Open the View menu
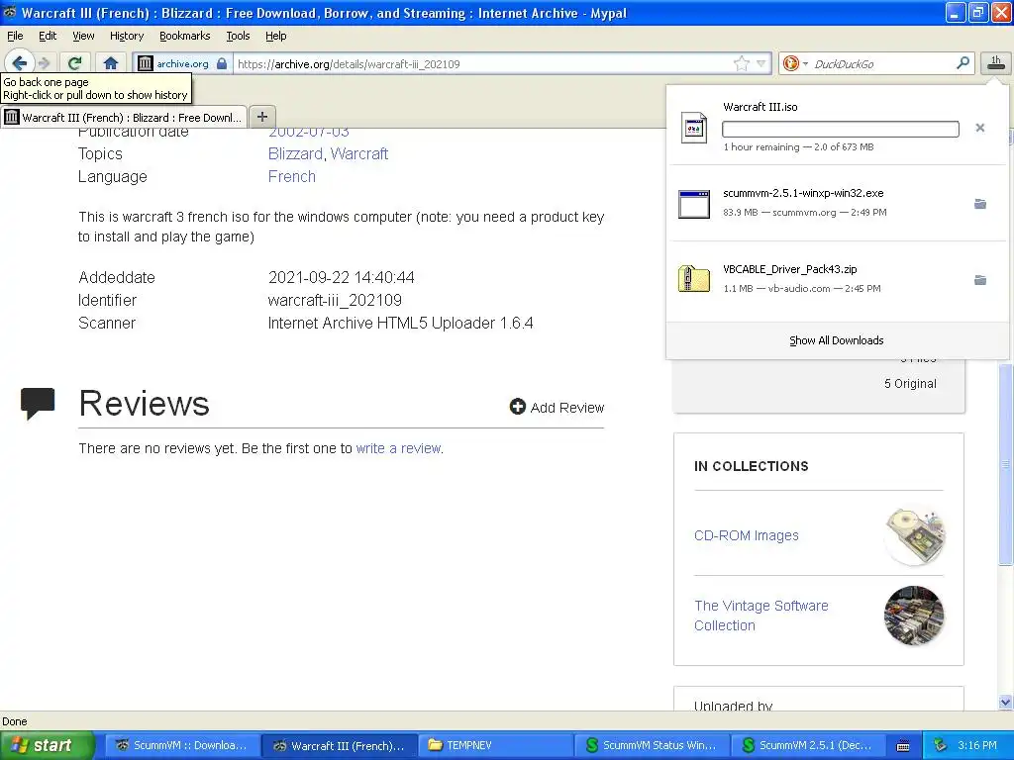Image resolution: width=1014 pixels, height=760 pixels. [83, 36]
